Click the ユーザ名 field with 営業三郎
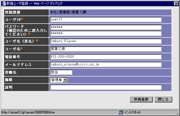Image resolution: width=180 pixels, height=116 pixels. click(x=106, y=49)
